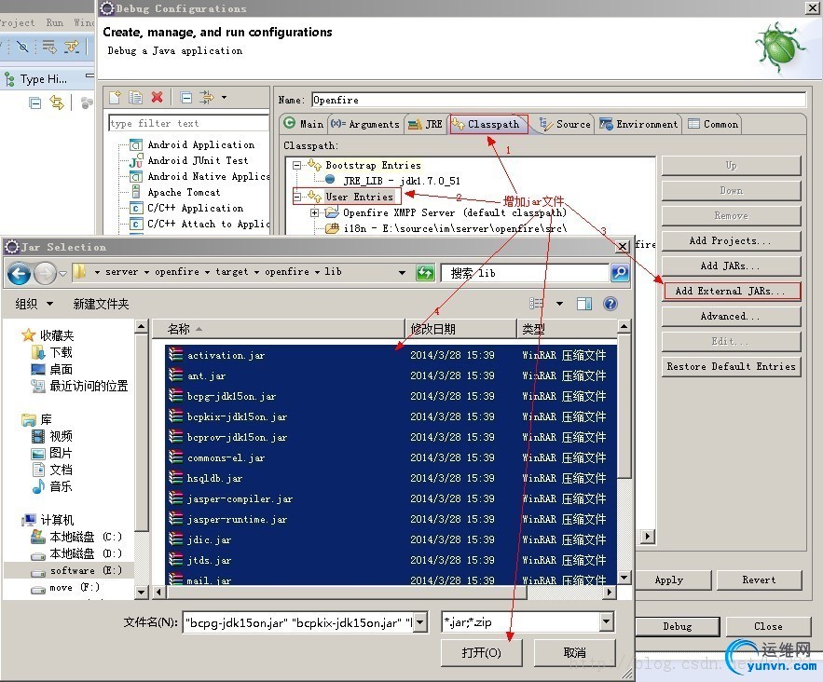Open the 组织 organize menu
Screen dimensions: 823x682
coord(34,304)
